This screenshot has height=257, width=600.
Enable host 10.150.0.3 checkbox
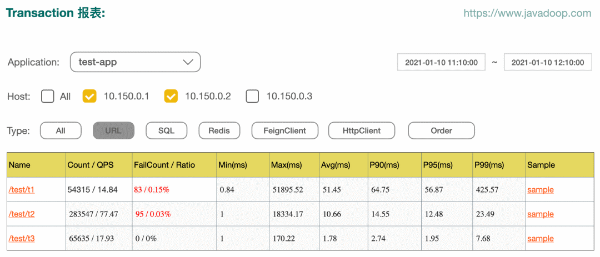tap(252, 97)
